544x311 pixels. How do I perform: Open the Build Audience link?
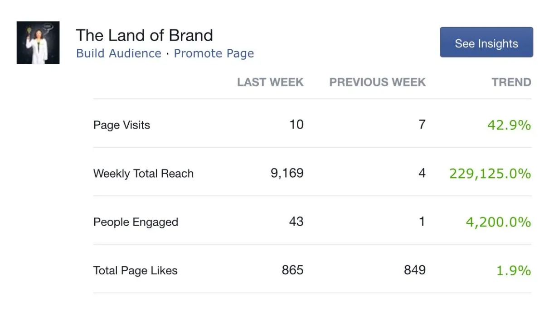click(119, 53)
